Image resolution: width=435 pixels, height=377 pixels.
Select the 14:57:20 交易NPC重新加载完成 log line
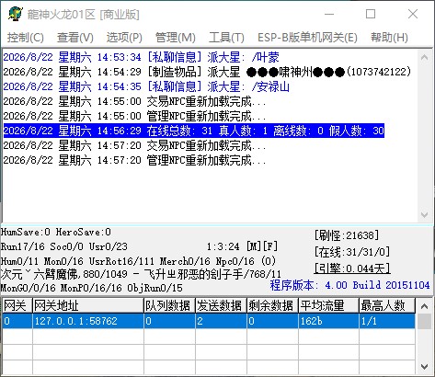click(x=134, y=145)
